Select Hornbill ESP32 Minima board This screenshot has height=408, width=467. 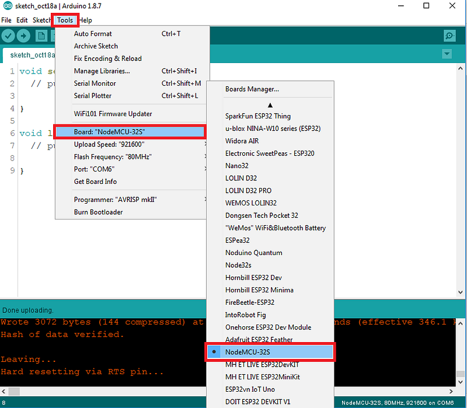pyautogui.click(x=270, y=290)
